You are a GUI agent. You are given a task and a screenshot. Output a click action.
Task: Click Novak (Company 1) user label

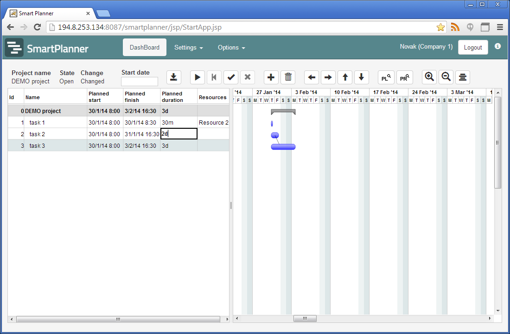pyautogui.click(x=426, y=46)
